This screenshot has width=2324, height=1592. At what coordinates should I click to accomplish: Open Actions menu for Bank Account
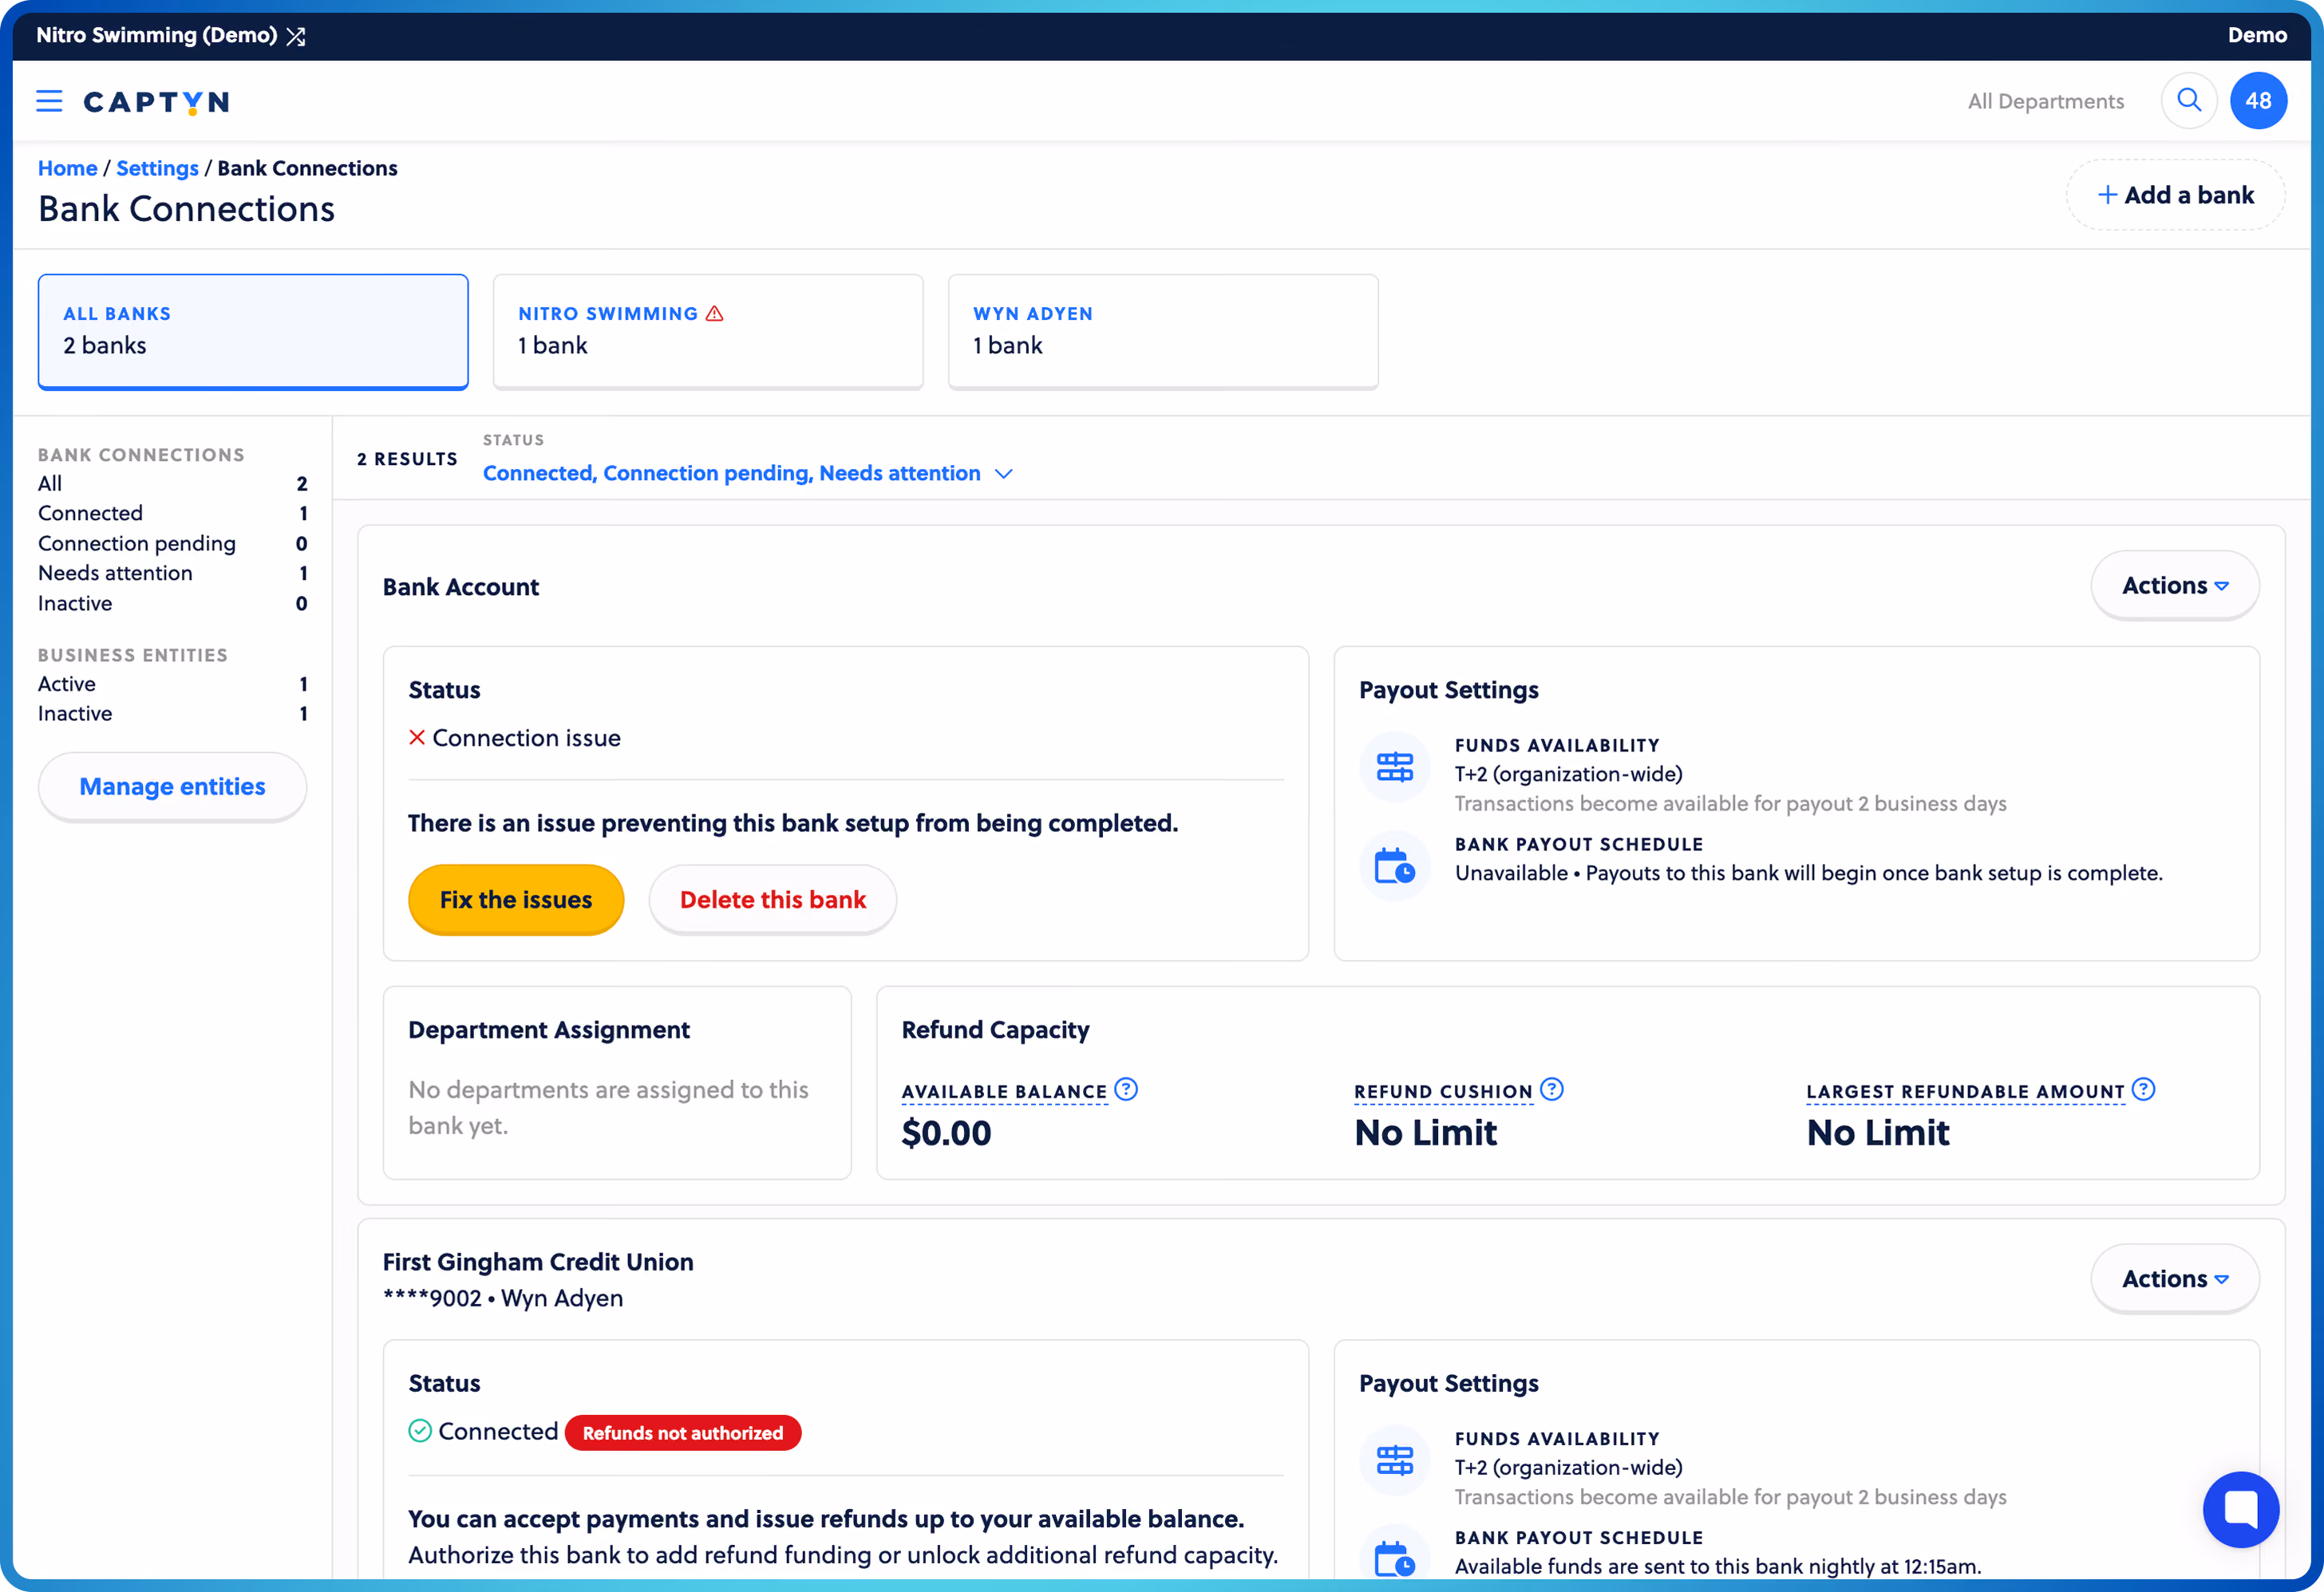[2174, 585]
